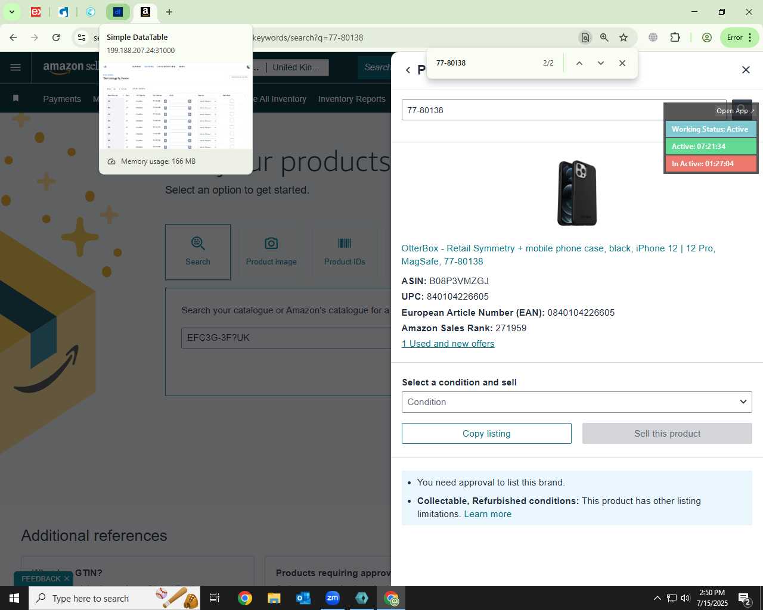Switch to the Amazon browser tab
Viewport: 763px width, 610px height.
145,12
